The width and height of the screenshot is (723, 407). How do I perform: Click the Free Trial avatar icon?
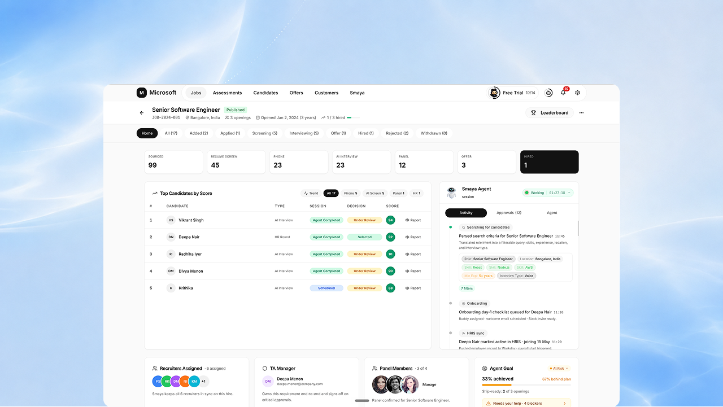pos(494,93)
